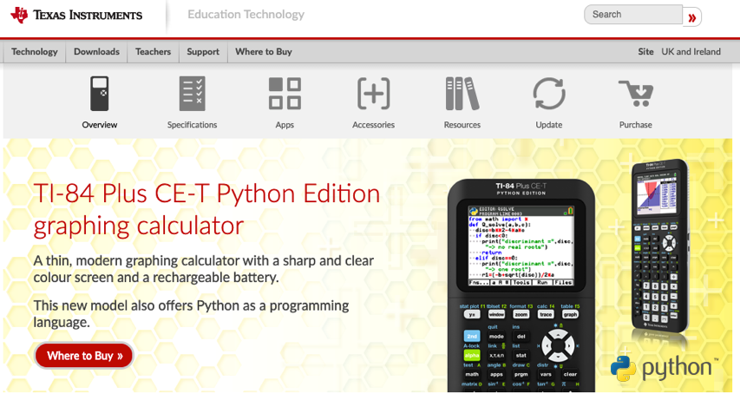
Task: Click the 'Site' label in navigation bar
Action: point(645,51)
